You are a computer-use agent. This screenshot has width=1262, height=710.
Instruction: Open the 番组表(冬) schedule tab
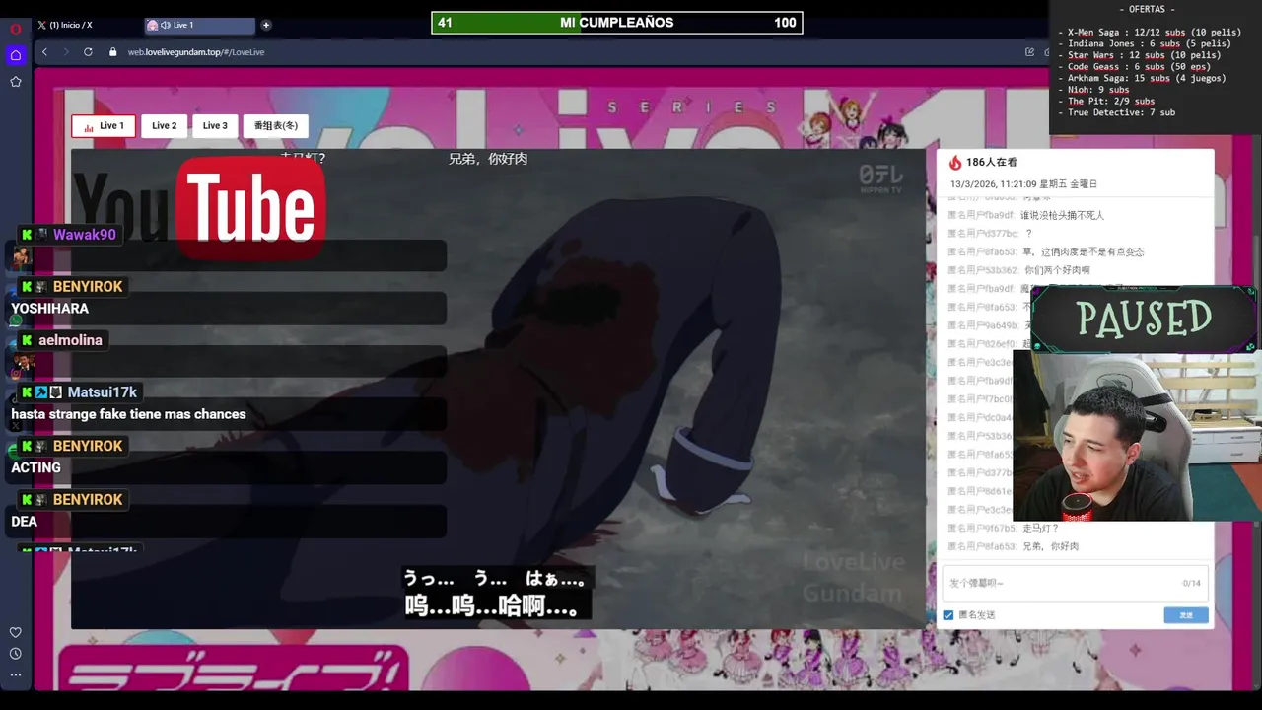click(x=276, y=126)
